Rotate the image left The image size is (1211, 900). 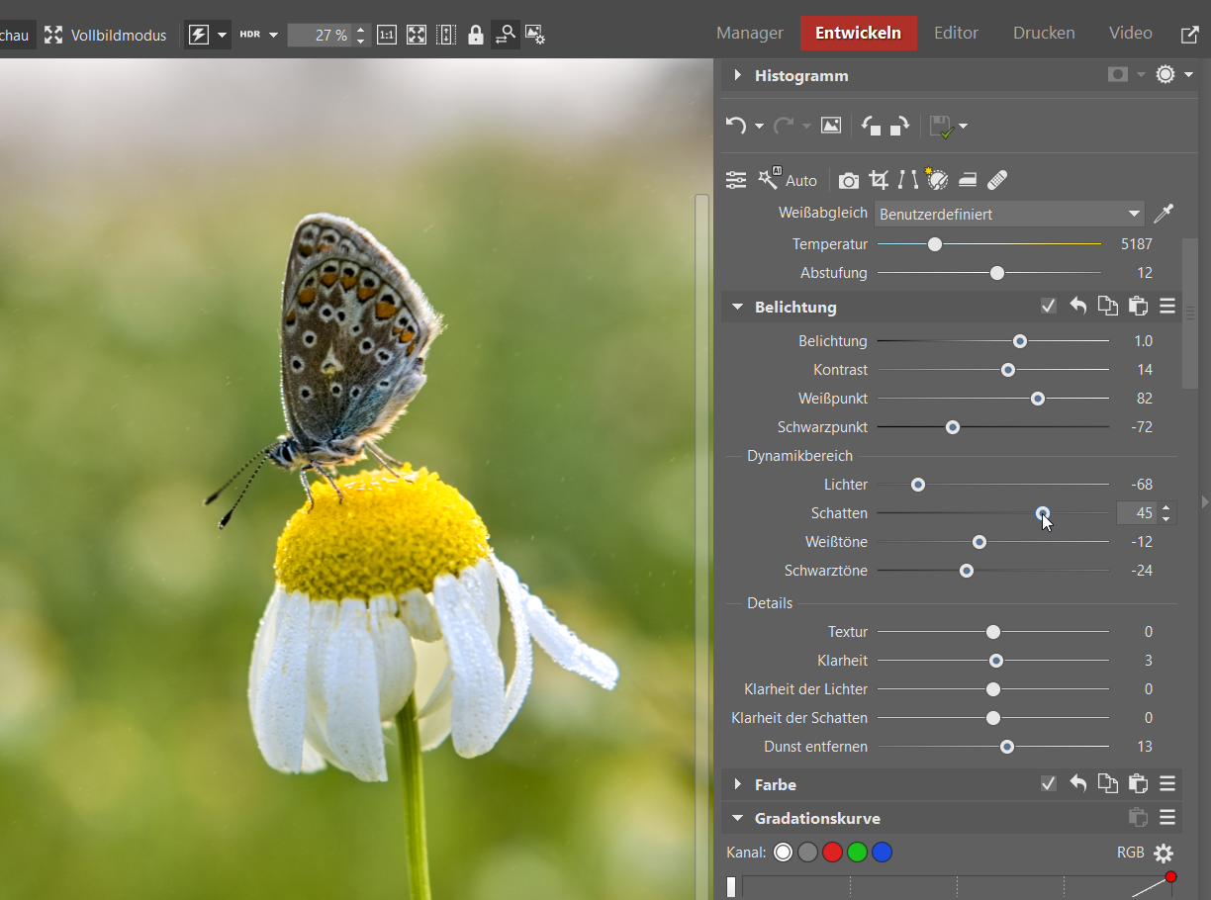(x=871, y=126)
